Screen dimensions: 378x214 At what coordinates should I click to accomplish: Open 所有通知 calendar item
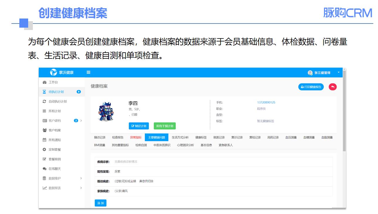point(55,140)
